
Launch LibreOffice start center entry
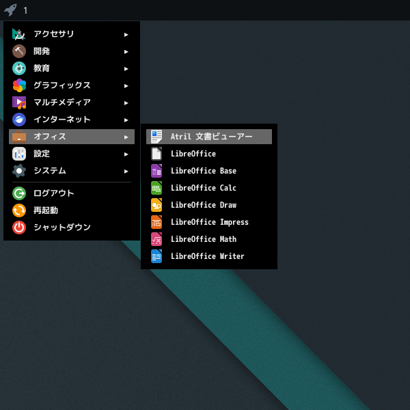pos(209,154)
